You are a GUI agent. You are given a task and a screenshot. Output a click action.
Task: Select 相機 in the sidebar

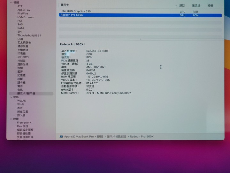click(x=20, y=68)
